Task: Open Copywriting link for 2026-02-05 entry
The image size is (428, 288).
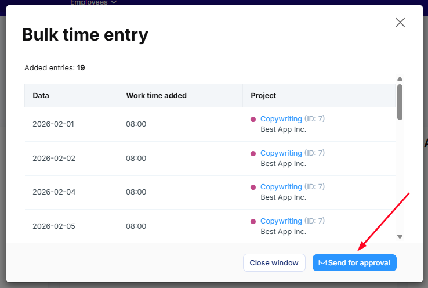Action: [281, 221]
